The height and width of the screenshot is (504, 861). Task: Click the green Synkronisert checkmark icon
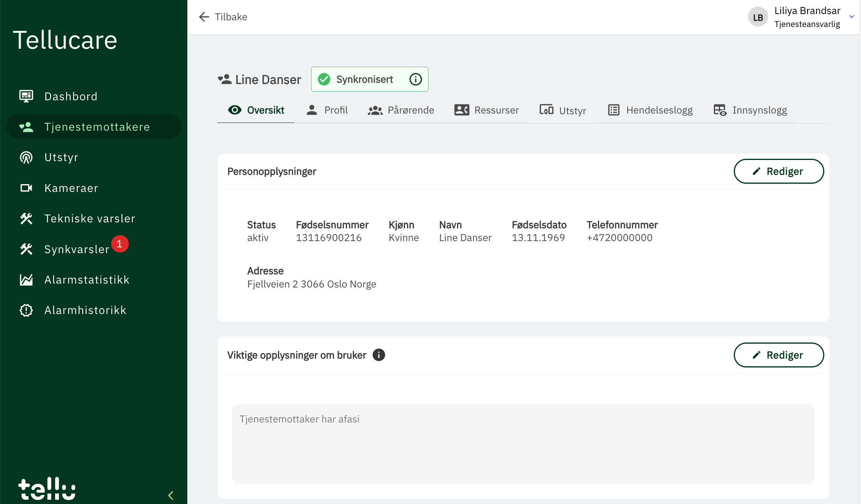coord(324,80)
